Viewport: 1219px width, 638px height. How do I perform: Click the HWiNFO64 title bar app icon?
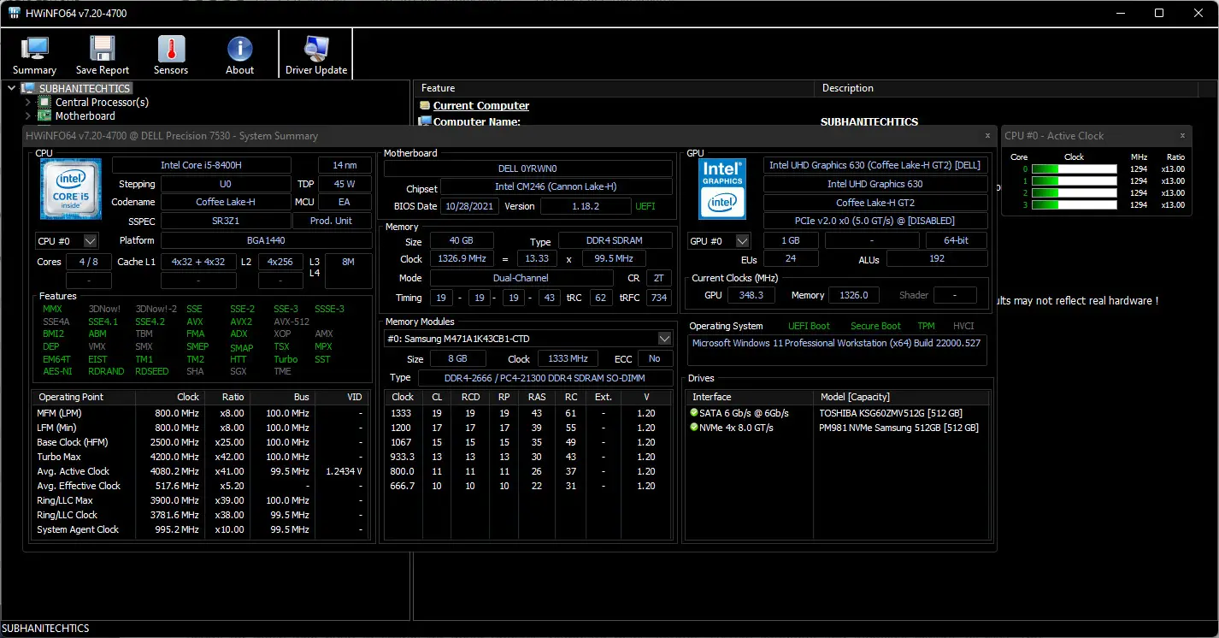coord(14,13)
